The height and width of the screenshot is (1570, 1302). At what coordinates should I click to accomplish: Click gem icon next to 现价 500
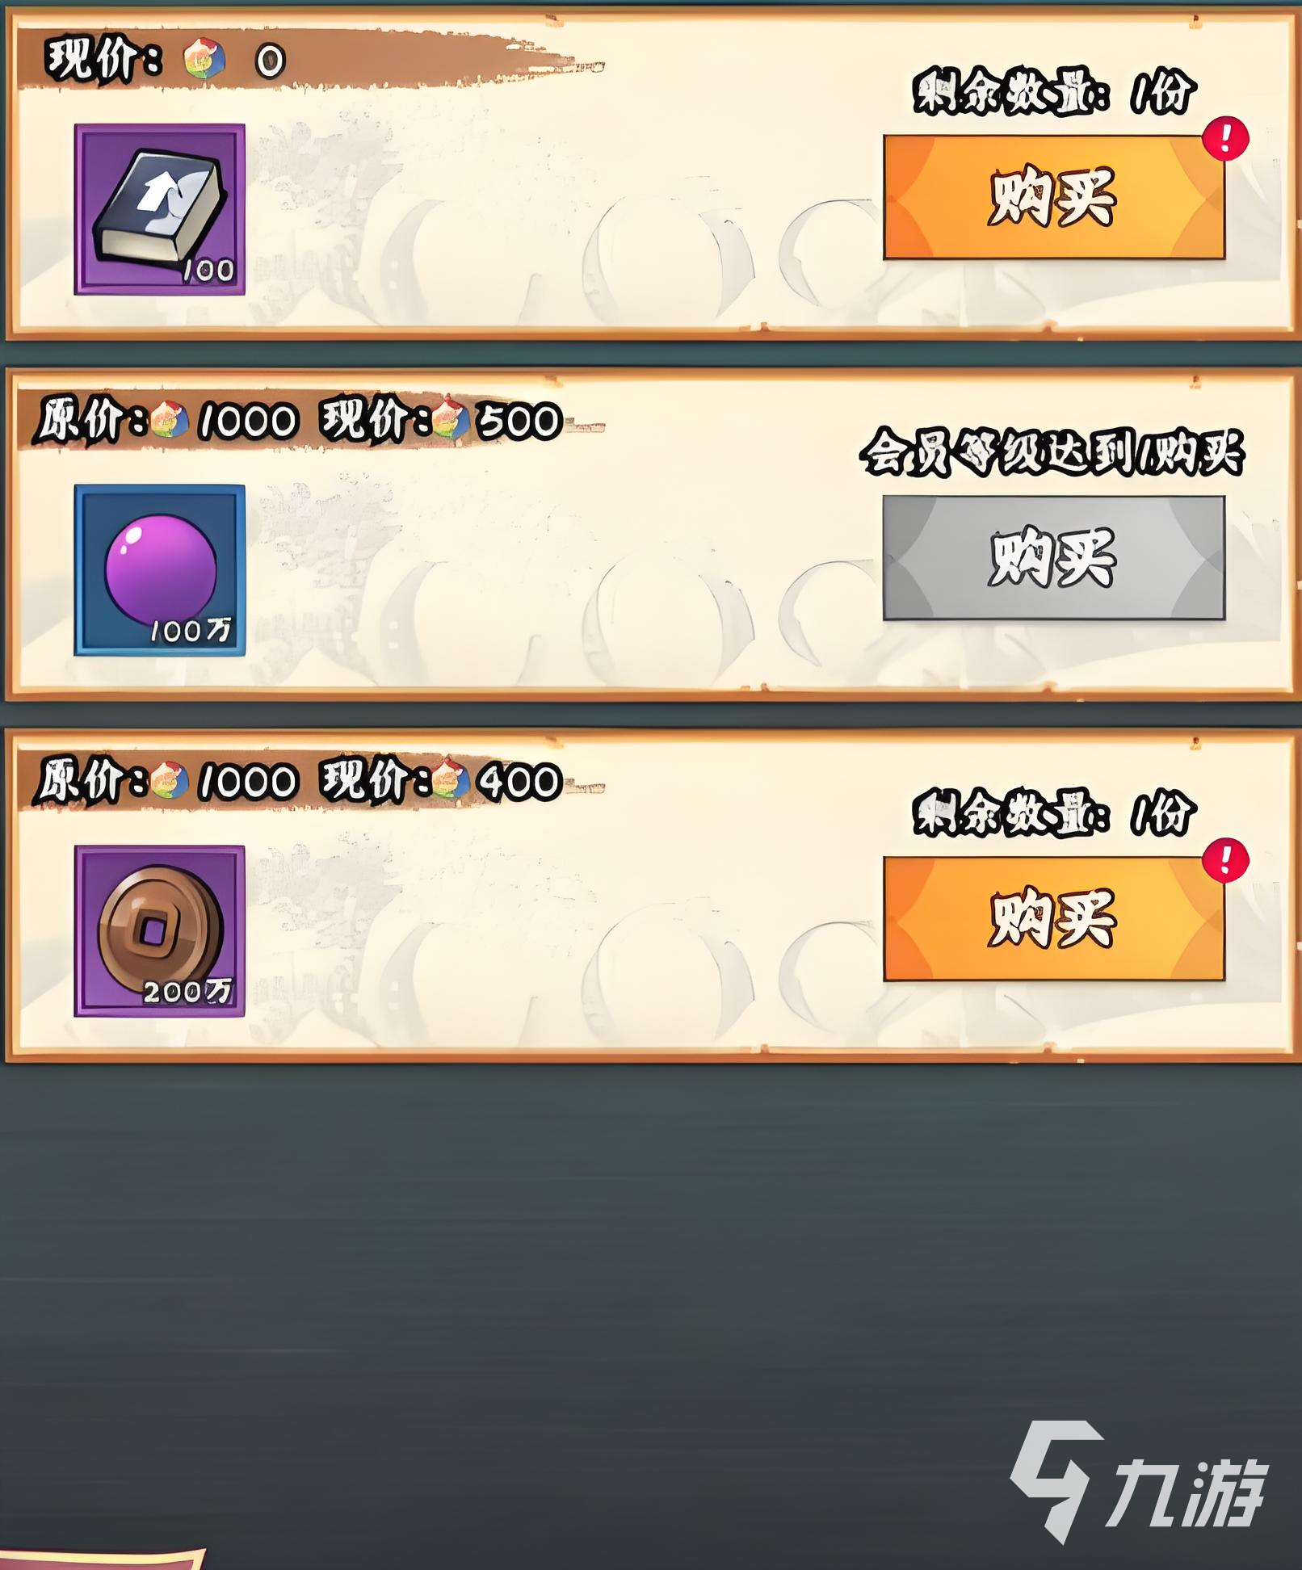click(x=451, y=420)
